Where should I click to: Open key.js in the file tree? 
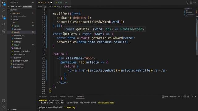click(x=21, y=45)
